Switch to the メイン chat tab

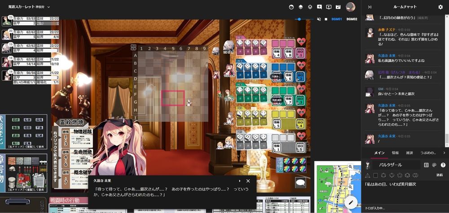[x=379, y=153]
